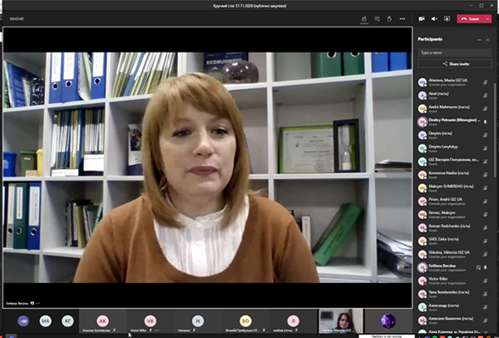Click muted mic icon for Dmytro guest
Screen dimensions: 499x338
[486, 135]
